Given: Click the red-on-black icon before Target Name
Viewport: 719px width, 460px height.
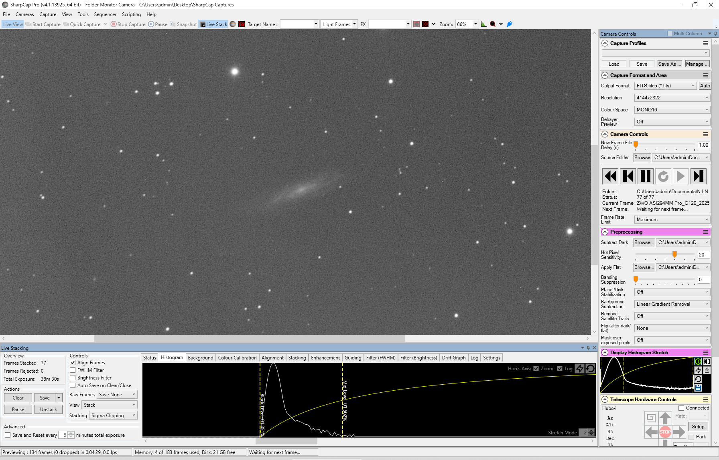Looking at the screenshot, I should pyautogui.click(x=242, y=24).
